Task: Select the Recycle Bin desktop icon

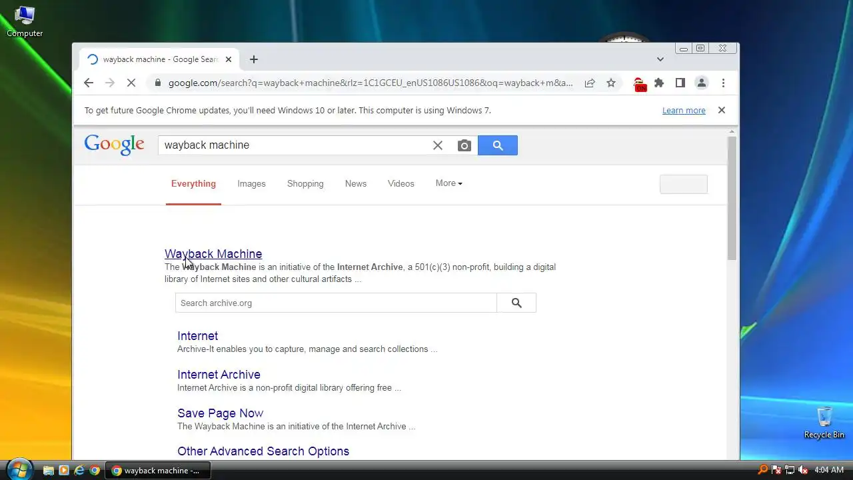Action: tap(824, 423)
